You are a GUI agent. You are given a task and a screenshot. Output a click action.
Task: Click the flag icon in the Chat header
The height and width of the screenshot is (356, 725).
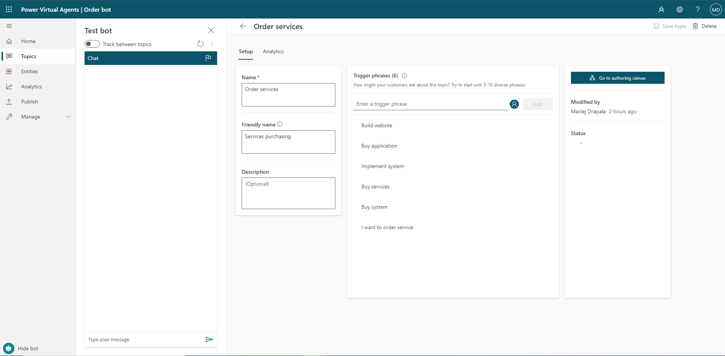coord(208,58)
